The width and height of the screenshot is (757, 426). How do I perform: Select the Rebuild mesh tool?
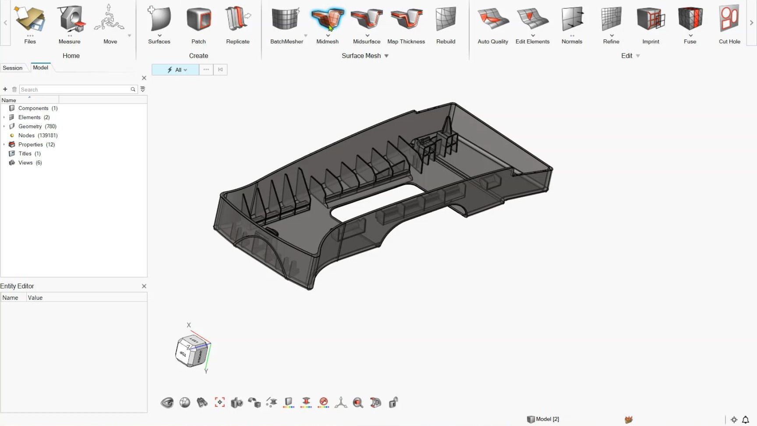click(x=446, y=25)
